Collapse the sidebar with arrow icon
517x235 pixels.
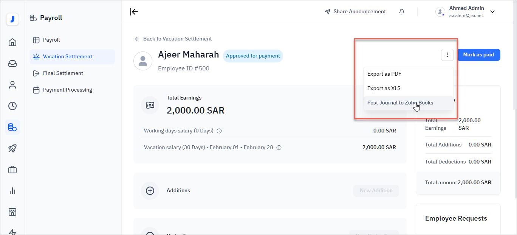point(134,12)
